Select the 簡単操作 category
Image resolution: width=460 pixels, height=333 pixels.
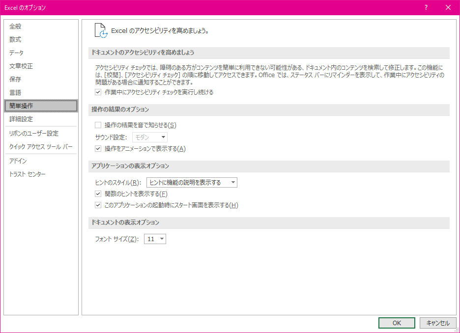click(41, 106)
